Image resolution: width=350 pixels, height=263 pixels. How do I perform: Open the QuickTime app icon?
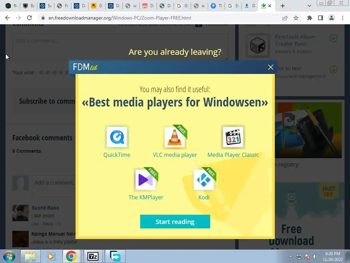pyautogui.click(x=117, y=137)
